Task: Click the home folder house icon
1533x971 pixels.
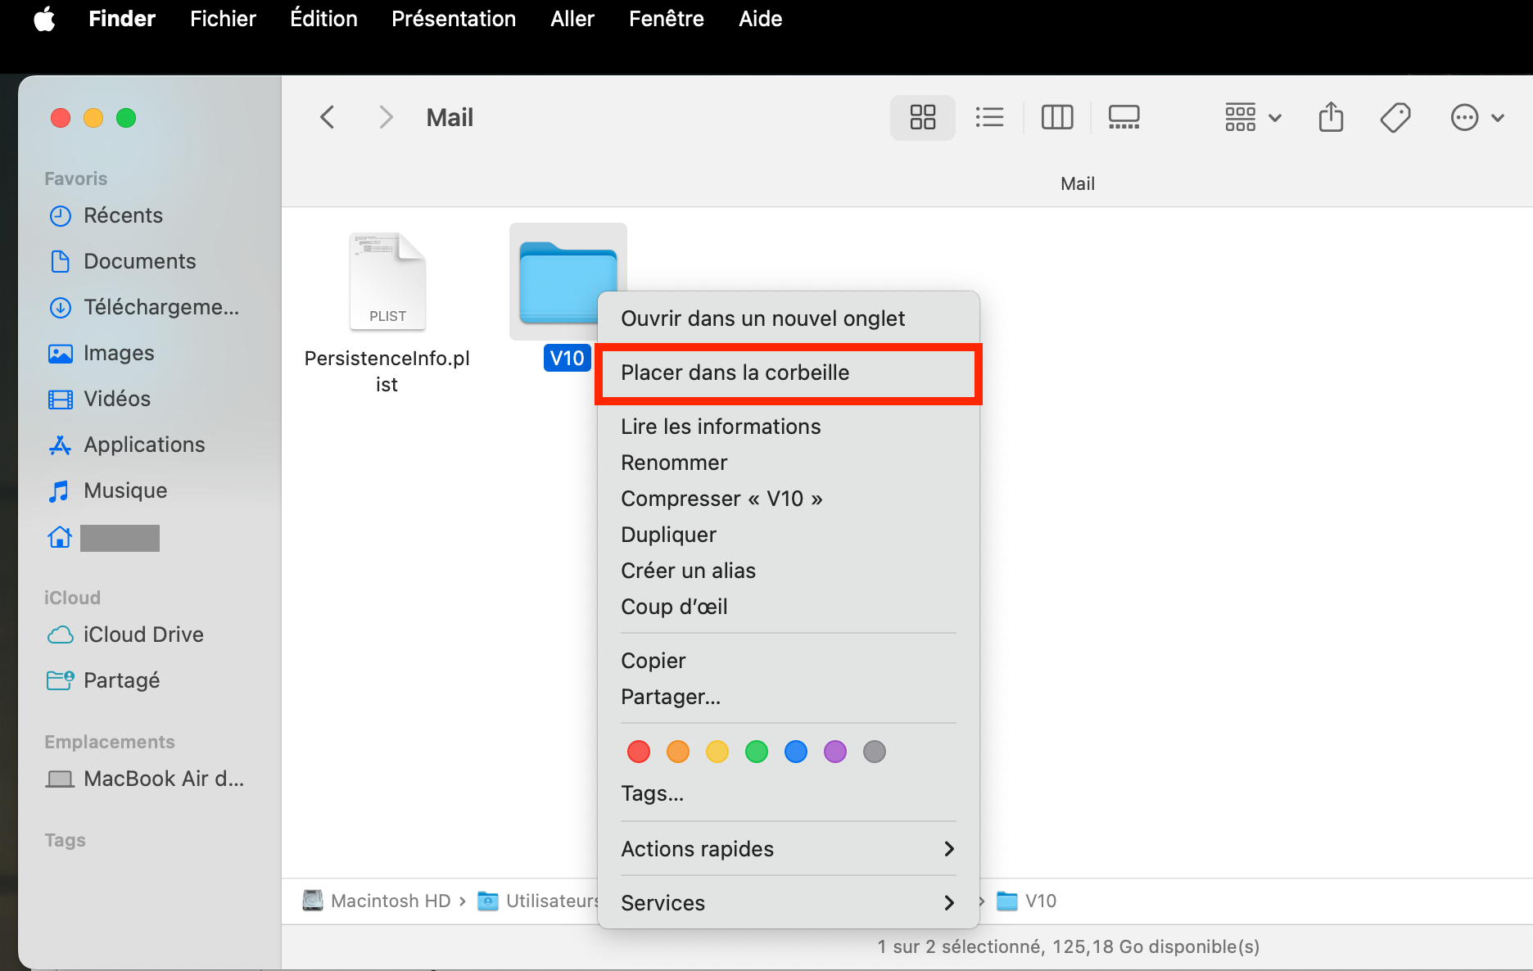Action: [60, 537]
